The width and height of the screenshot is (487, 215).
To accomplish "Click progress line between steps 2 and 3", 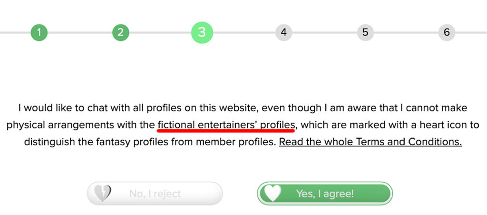I will tap(160, 32).
